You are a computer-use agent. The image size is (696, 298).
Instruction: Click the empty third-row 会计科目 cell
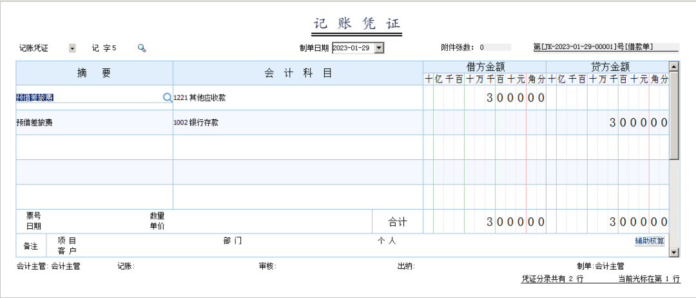pos(296,147)
